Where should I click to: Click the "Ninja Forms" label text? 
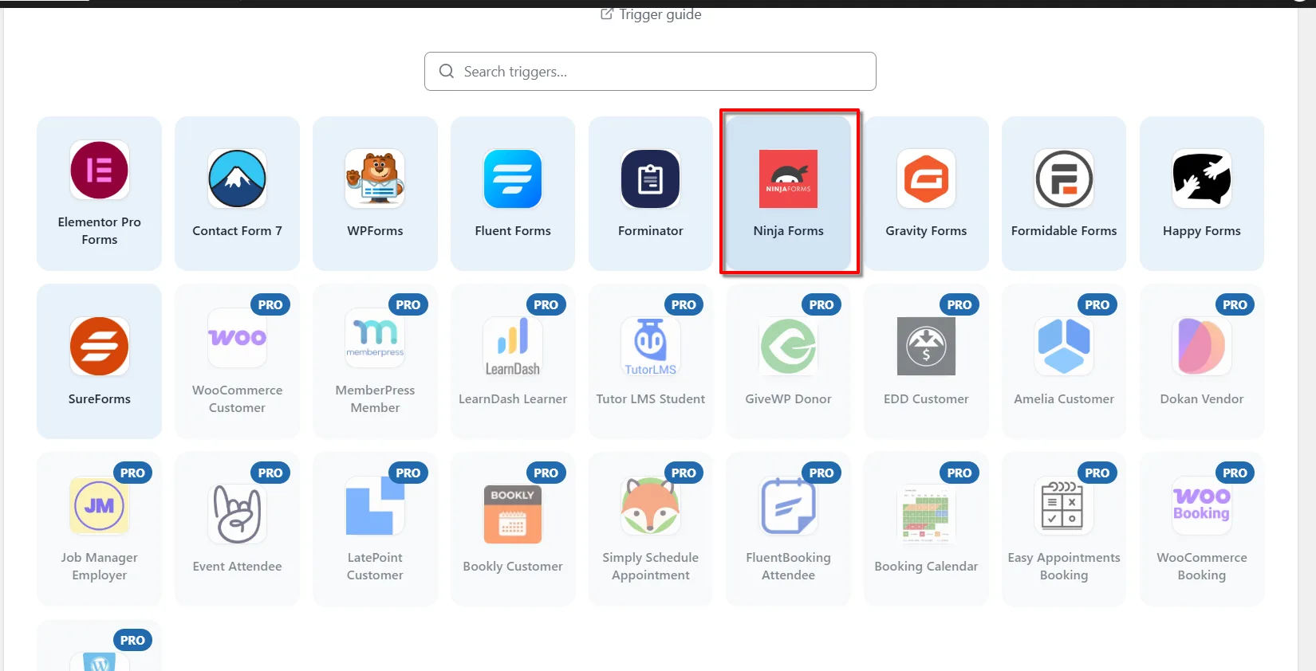(788, 231)
